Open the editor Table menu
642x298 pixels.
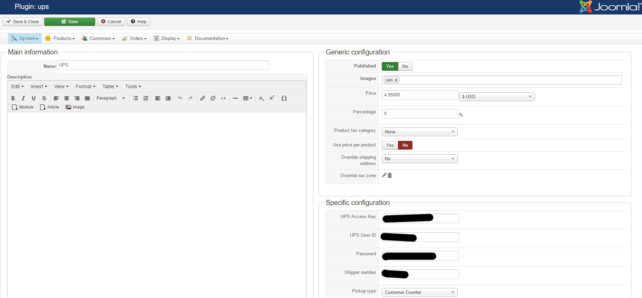point(110,86)
